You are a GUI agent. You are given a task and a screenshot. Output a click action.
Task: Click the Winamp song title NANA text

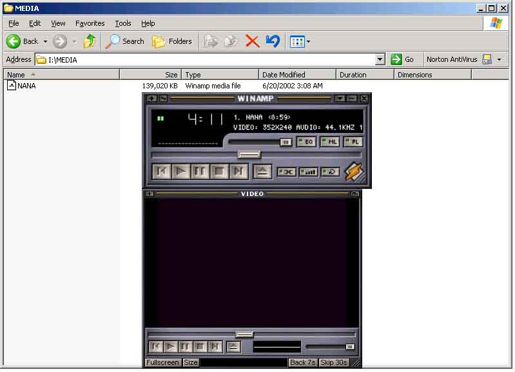(x=262, y=117)
